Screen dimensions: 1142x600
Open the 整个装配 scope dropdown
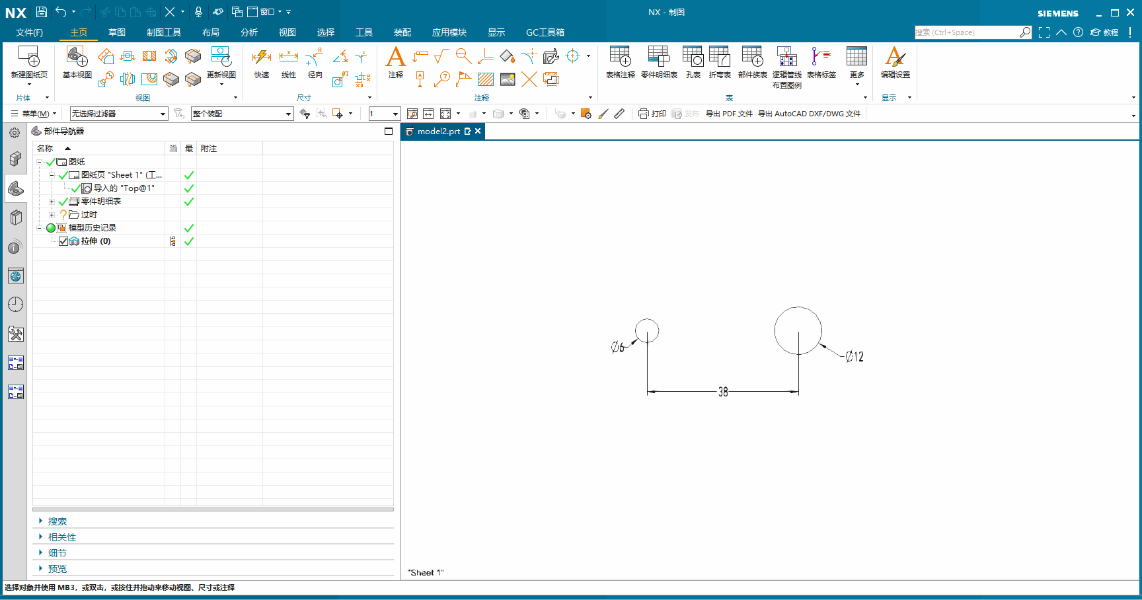tap(242, 114)
